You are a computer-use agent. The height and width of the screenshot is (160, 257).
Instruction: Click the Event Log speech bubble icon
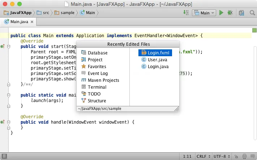[x=83, y=73]
